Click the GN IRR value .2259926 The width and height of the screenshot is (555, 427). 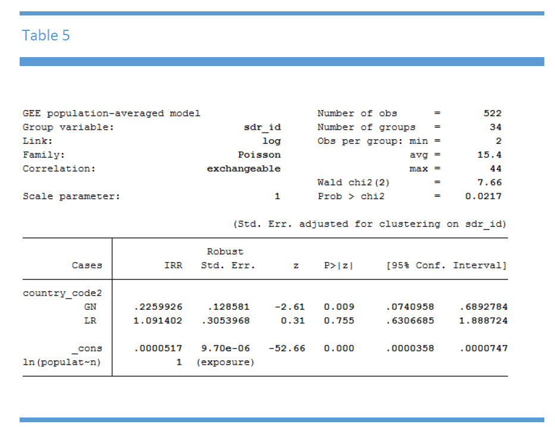click(x=158, y=307)
